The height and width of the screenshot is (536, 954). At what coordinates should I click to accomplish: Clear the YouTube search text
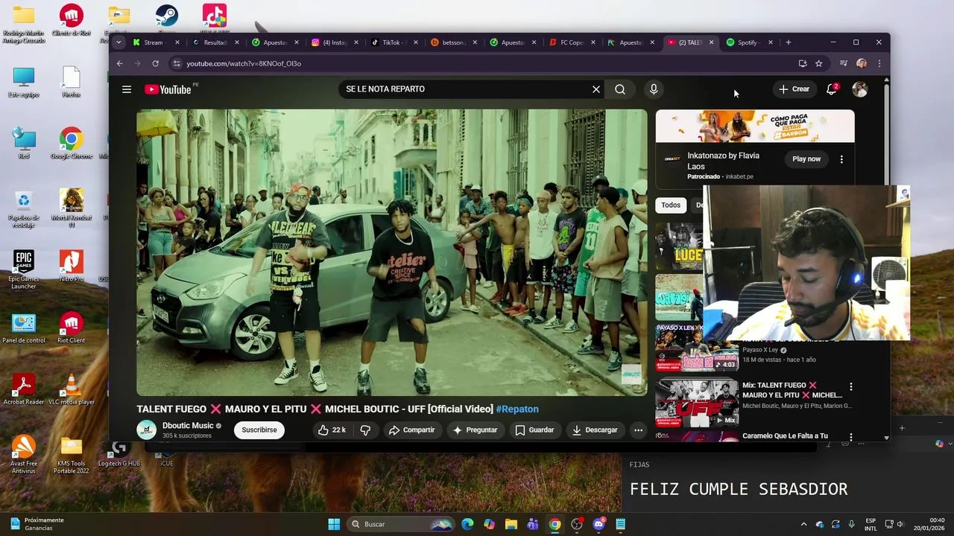click(x=596, y=89)
